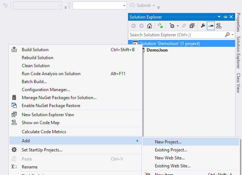Select the DemoJson project node
This screenshot has width=242, height=175.
157,50
